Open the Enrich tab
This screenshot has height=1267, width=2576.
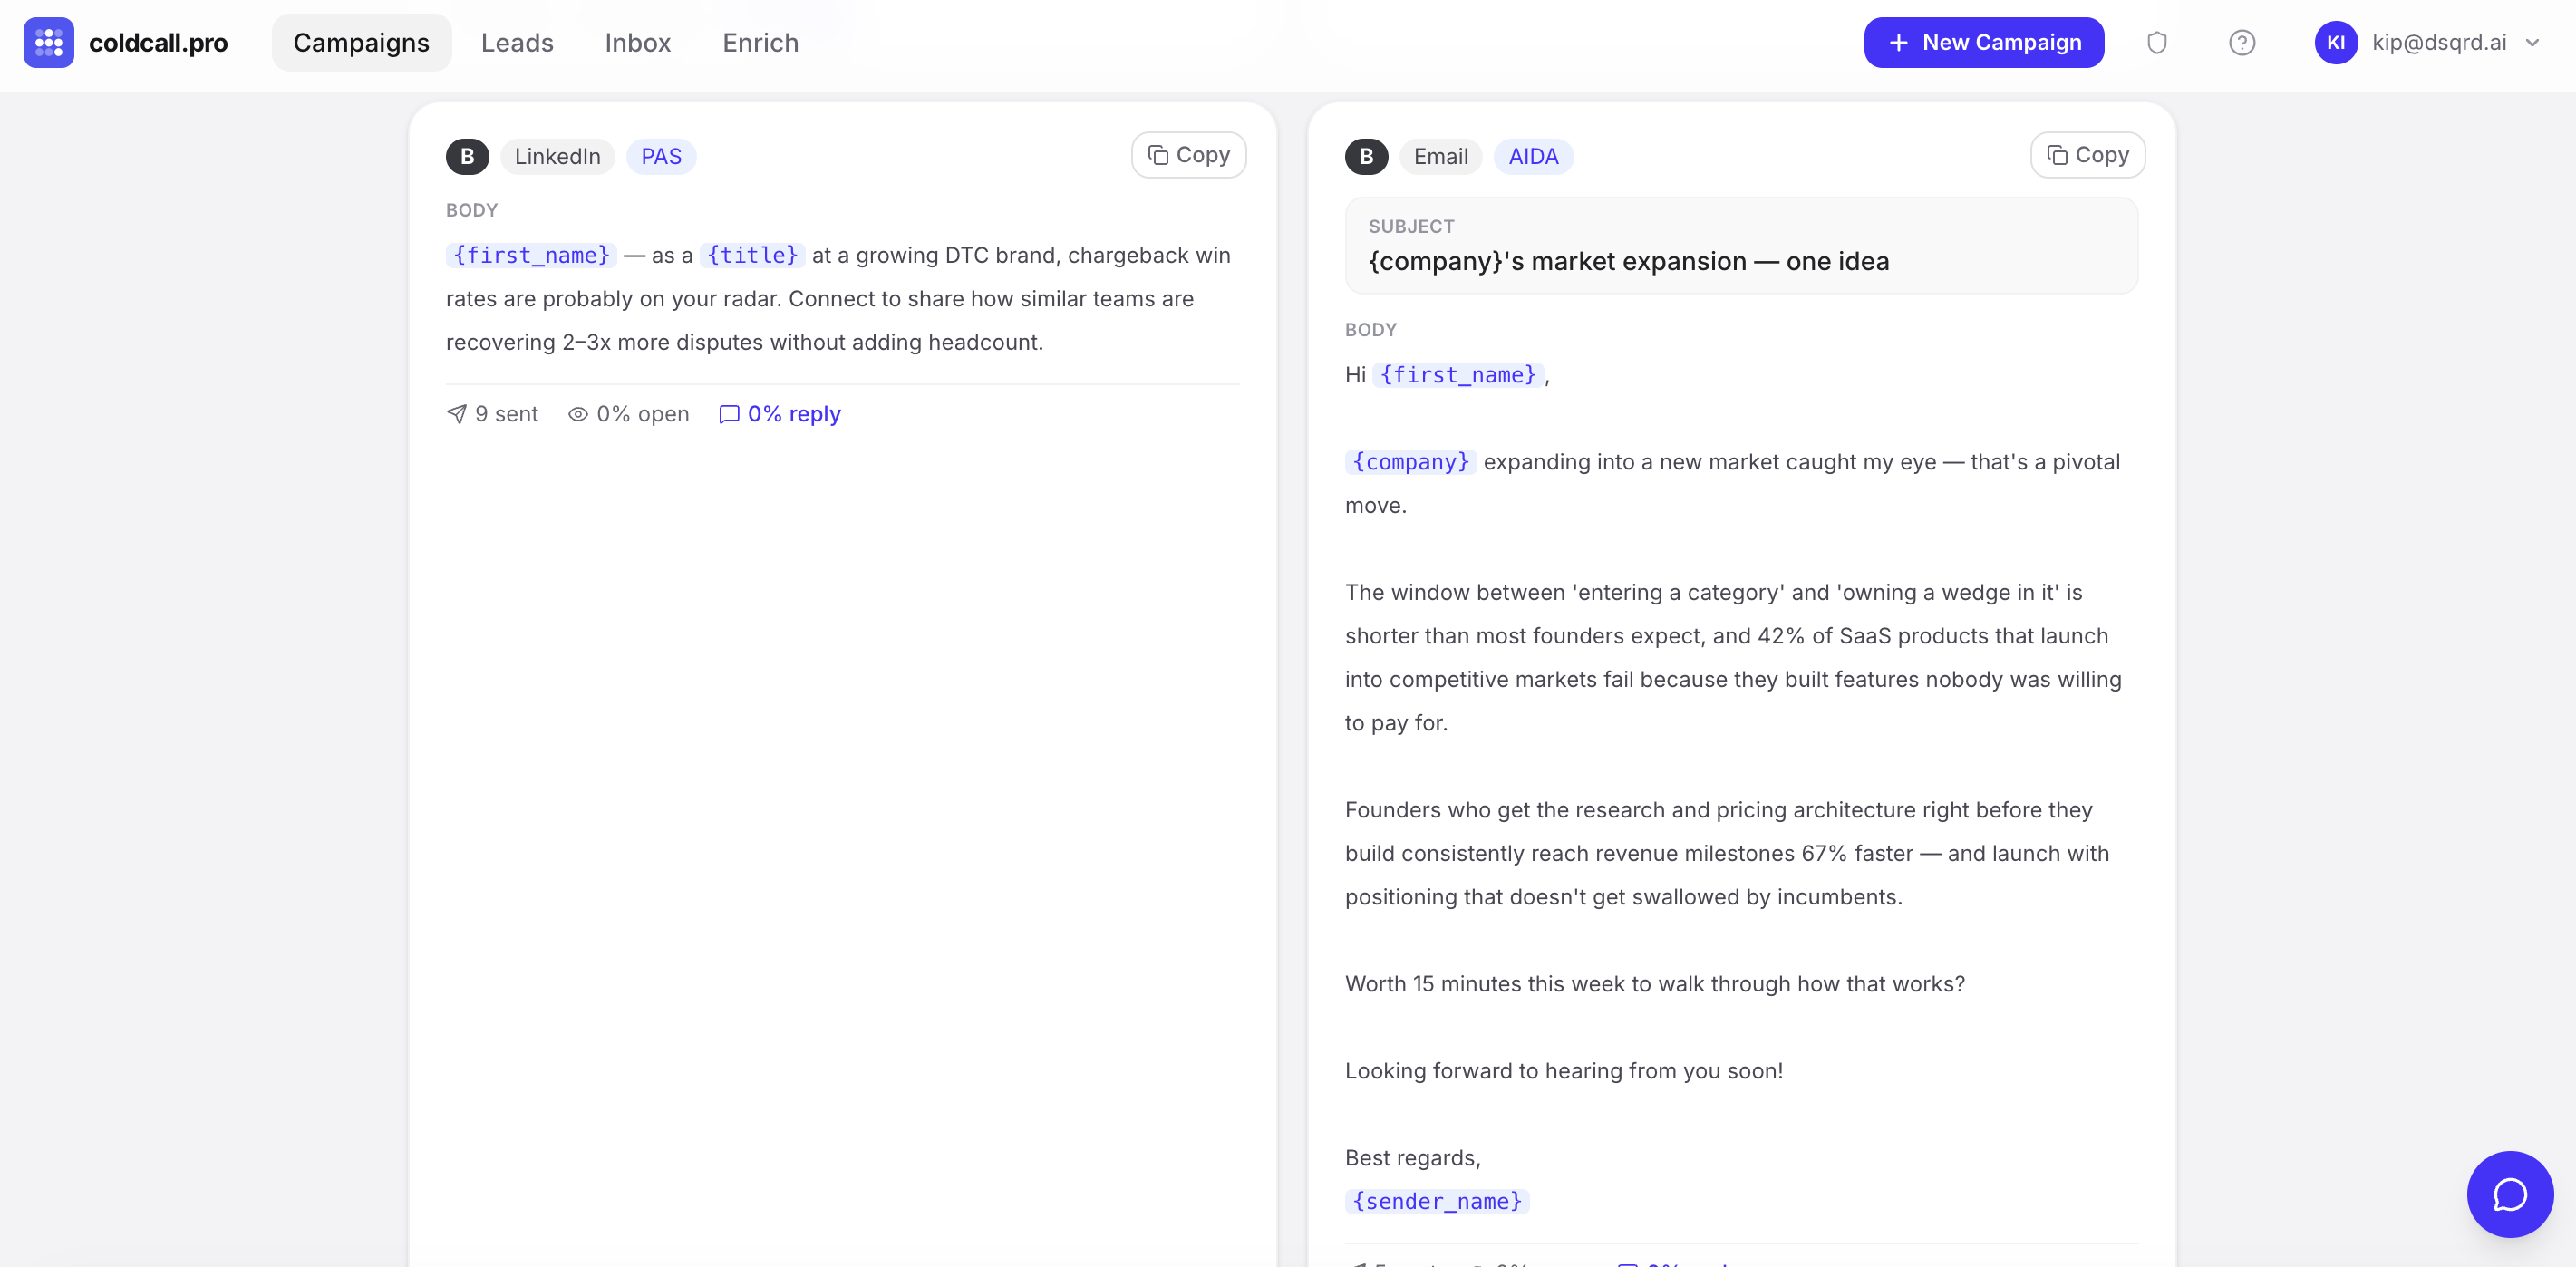pyautogui.click(x=760, y=42)
